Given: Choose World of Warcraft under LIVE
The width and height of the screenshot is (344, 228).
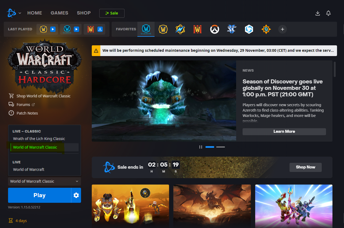Looking at the screenshot, I should point(45,170).
